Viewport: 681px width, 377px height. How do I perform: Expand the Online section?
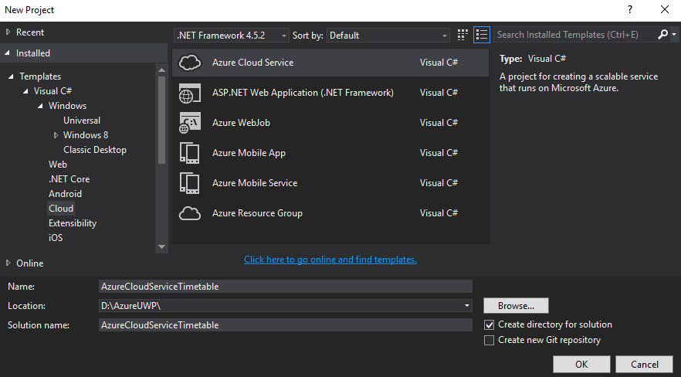(x=8, y=263)
